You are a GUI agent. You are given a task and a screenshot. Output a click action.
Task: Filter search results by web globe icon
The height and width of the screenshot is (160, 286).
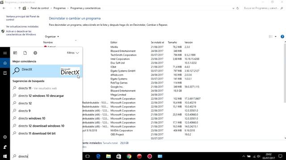tap(35, 53)
